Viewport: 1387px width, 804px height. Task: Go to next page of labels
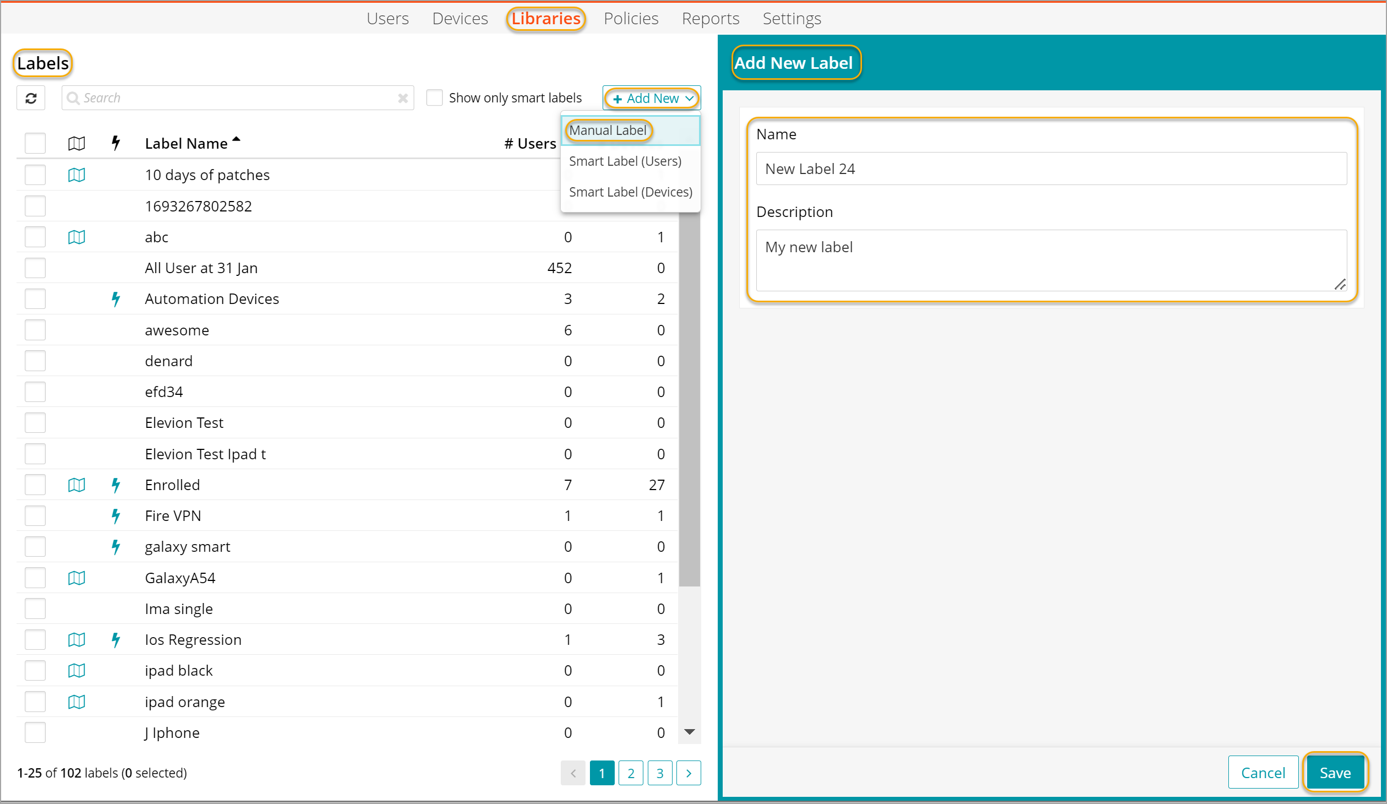point(688,773)
